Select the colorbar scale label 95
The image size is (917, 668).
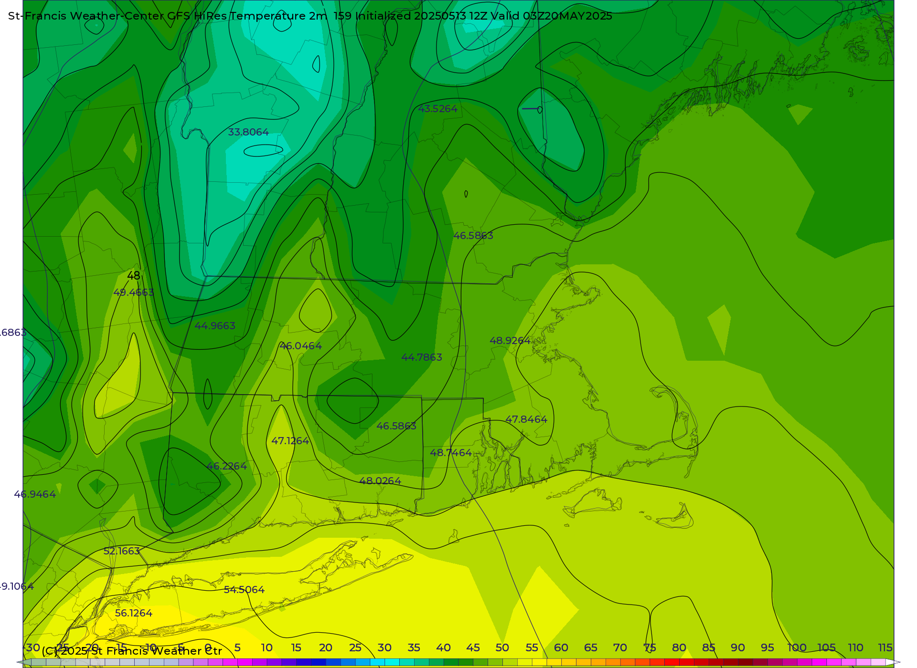coord(768,647)
